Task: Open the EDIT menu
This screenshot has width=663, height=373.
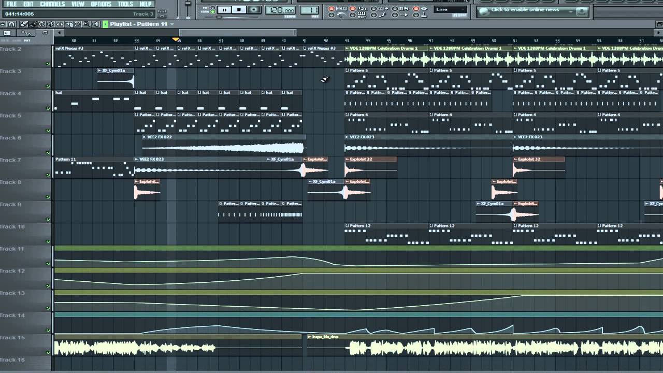Action: click(x=28, y=4)
